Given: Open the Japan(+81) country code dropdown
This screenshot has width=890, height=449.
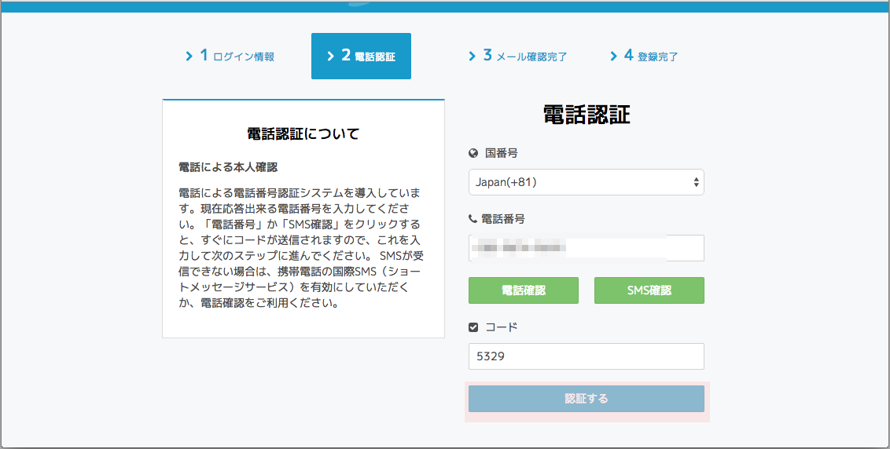Looking at the screenshot, I should (587, 182).
